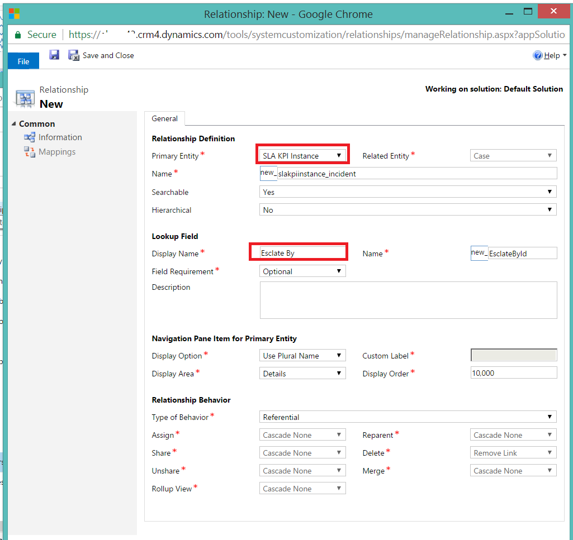Collapse the Common section triangle
573x540 pixels.
point(14,123)
